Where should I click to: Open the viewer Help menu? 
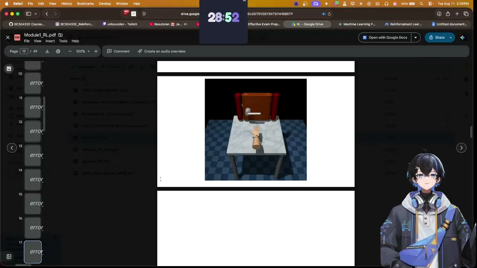(75, 41)
